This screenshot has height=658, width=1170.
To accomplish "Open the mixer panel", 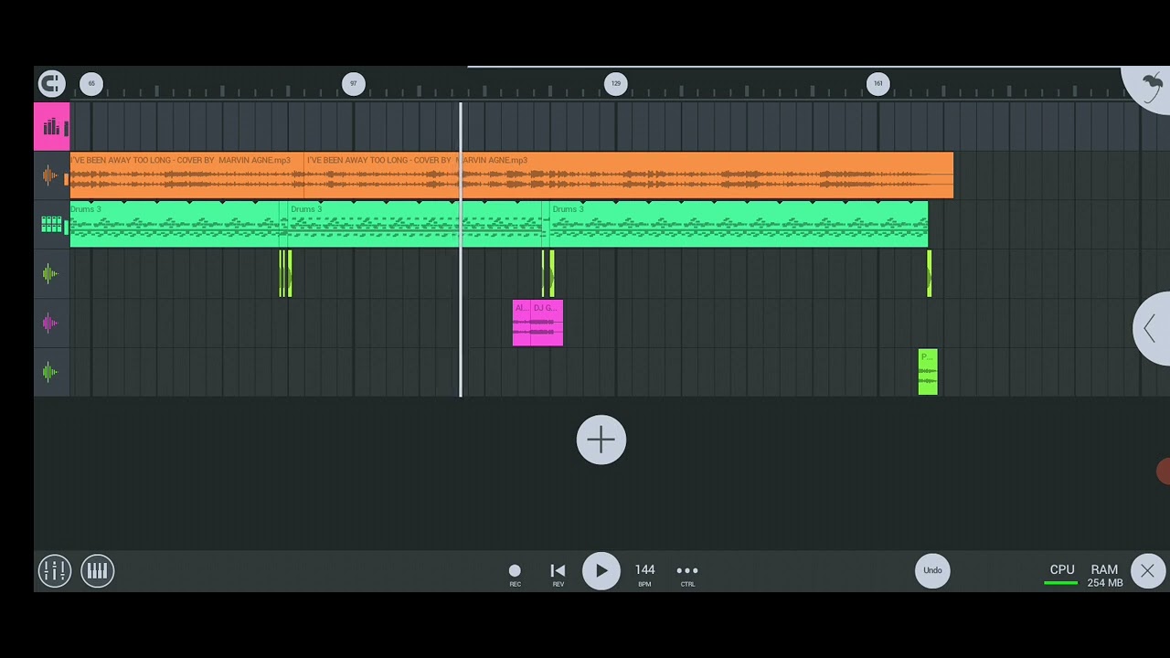I will click(55, 570).
